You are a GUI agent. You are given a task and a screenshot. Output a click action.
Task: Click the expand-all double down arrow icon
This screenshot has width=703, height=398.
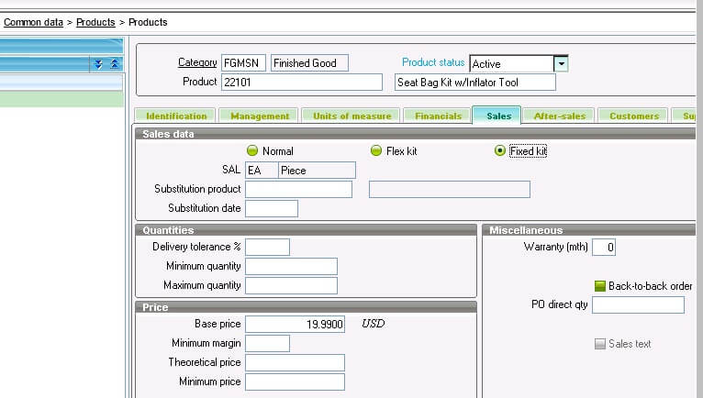(97, 64)
